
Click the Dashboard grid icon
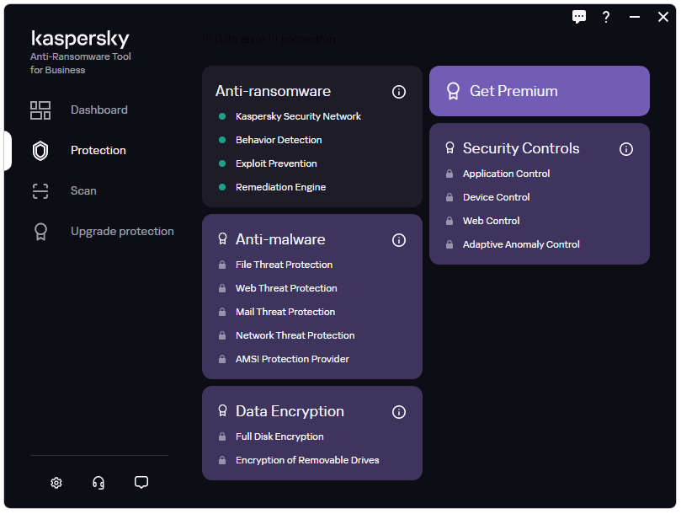point(40,110)
